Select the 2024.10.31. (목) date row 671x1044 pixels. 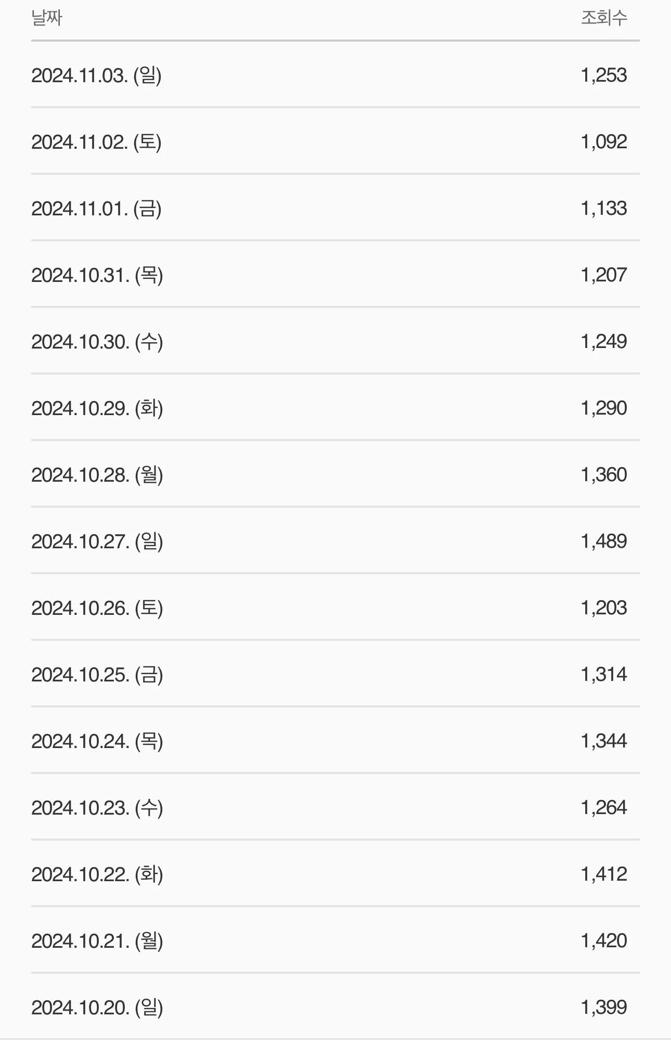(x=335, y=275)
